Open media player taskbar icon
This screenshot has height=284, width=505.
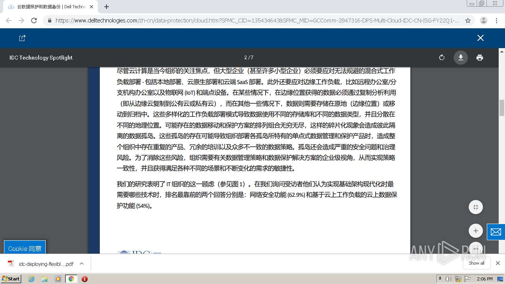(58, 279)
